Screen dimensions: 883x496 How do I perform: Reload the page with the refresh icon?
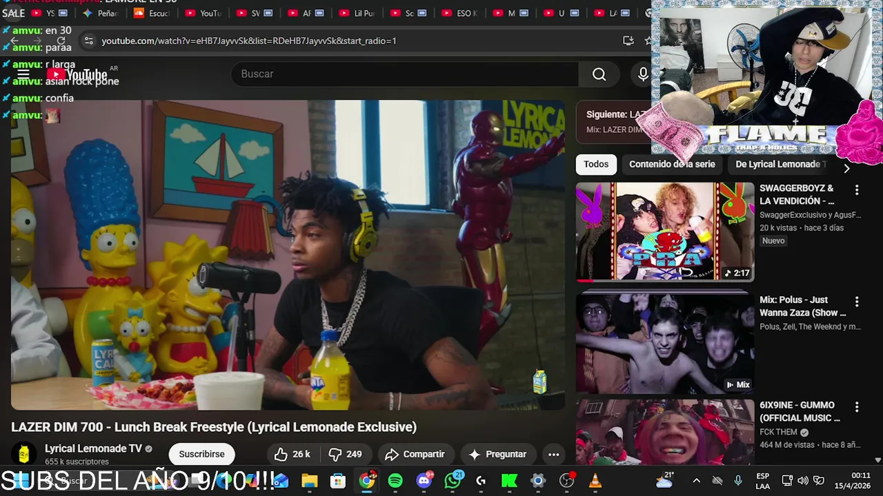click(x=61, y=41)
